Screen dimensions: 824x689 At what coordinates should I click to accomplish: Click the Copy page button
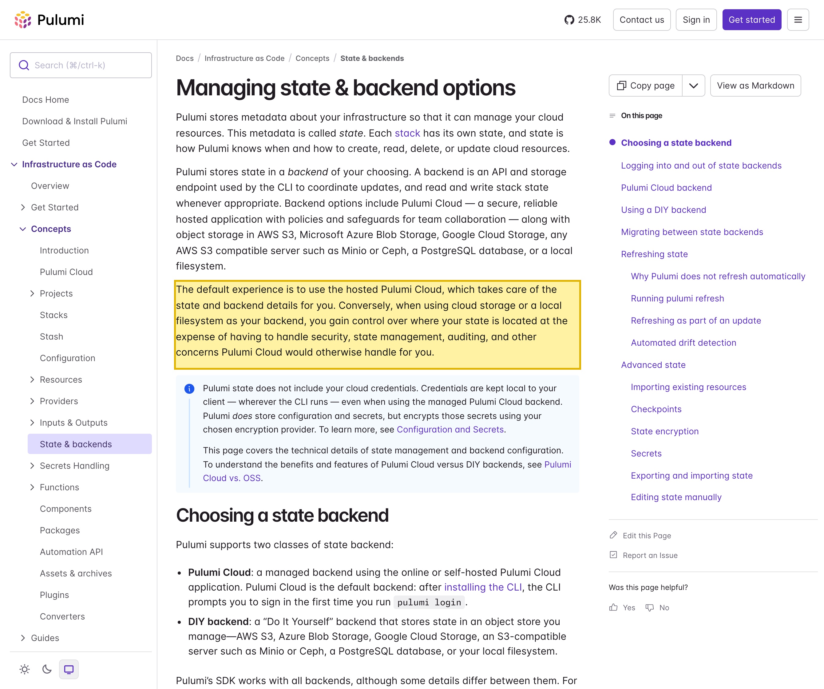coord(645,86)
